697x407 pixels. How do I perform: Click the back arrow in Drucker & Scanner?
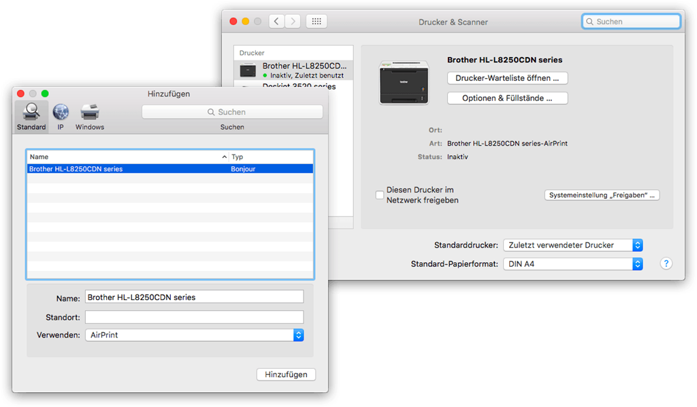click(x=276, y=21)
